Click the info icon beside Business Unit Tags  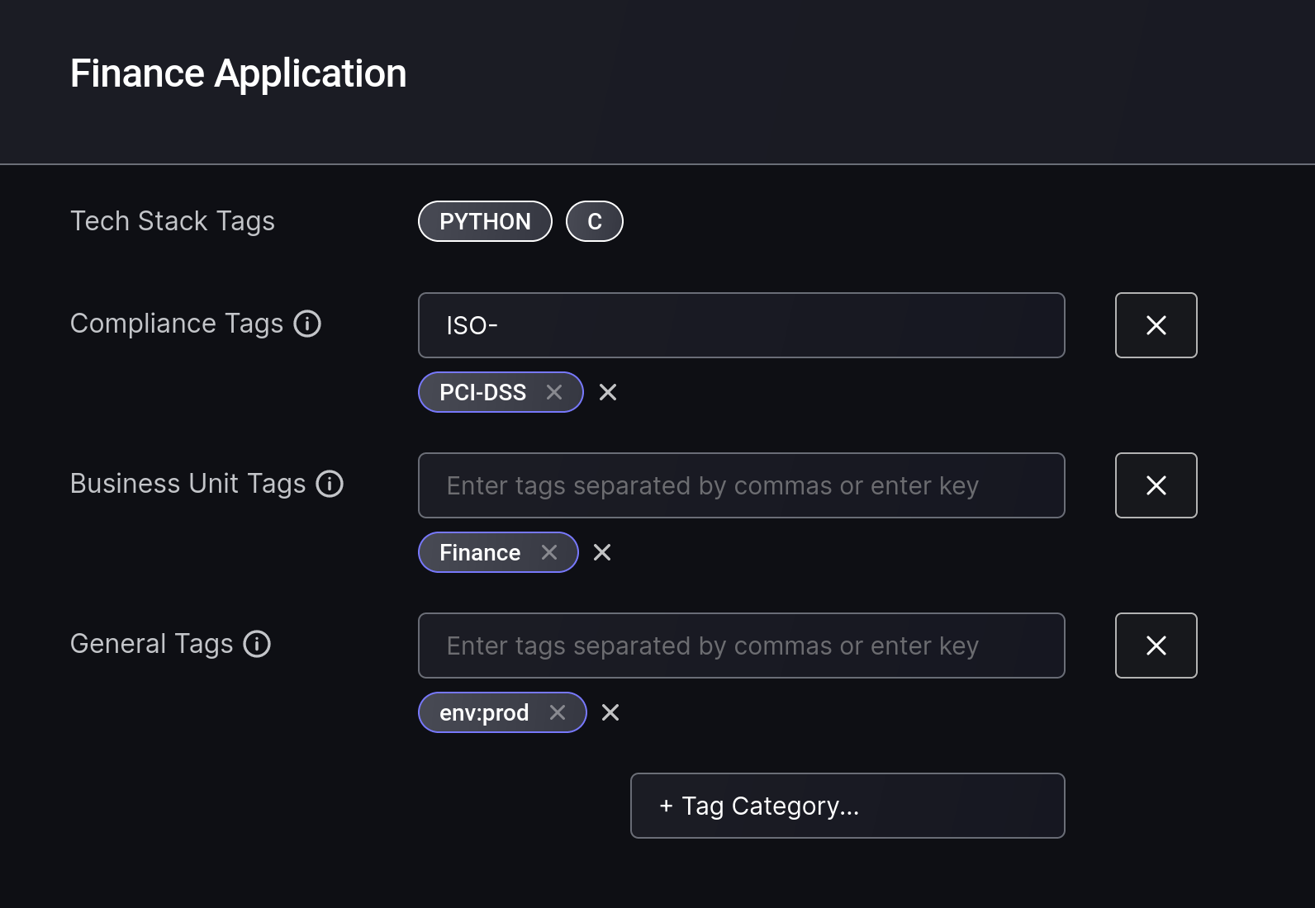click(x=330, y=484)
